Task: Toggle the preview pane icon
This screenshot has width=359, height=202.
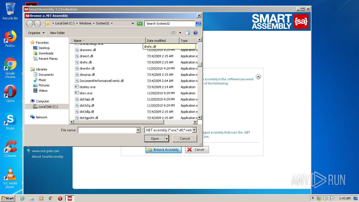Action: [x=188, y=33]
